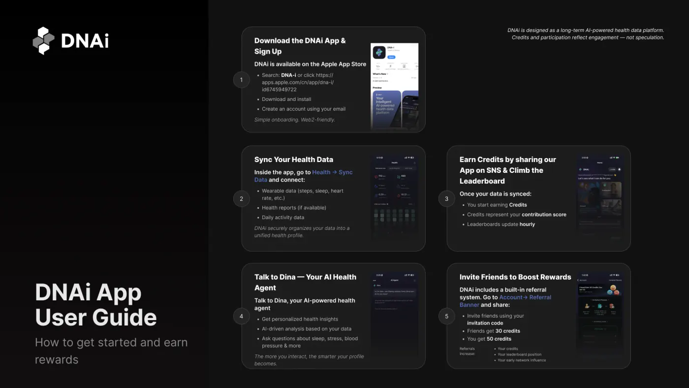Click "Your leaderboard position" item
Screen dimensions: 689x388
[519, 355]
